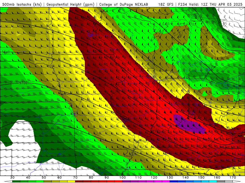Select the "18Z GFS" model run text
This screenshot has height=183, width=245.
click(x=166, y=4)
